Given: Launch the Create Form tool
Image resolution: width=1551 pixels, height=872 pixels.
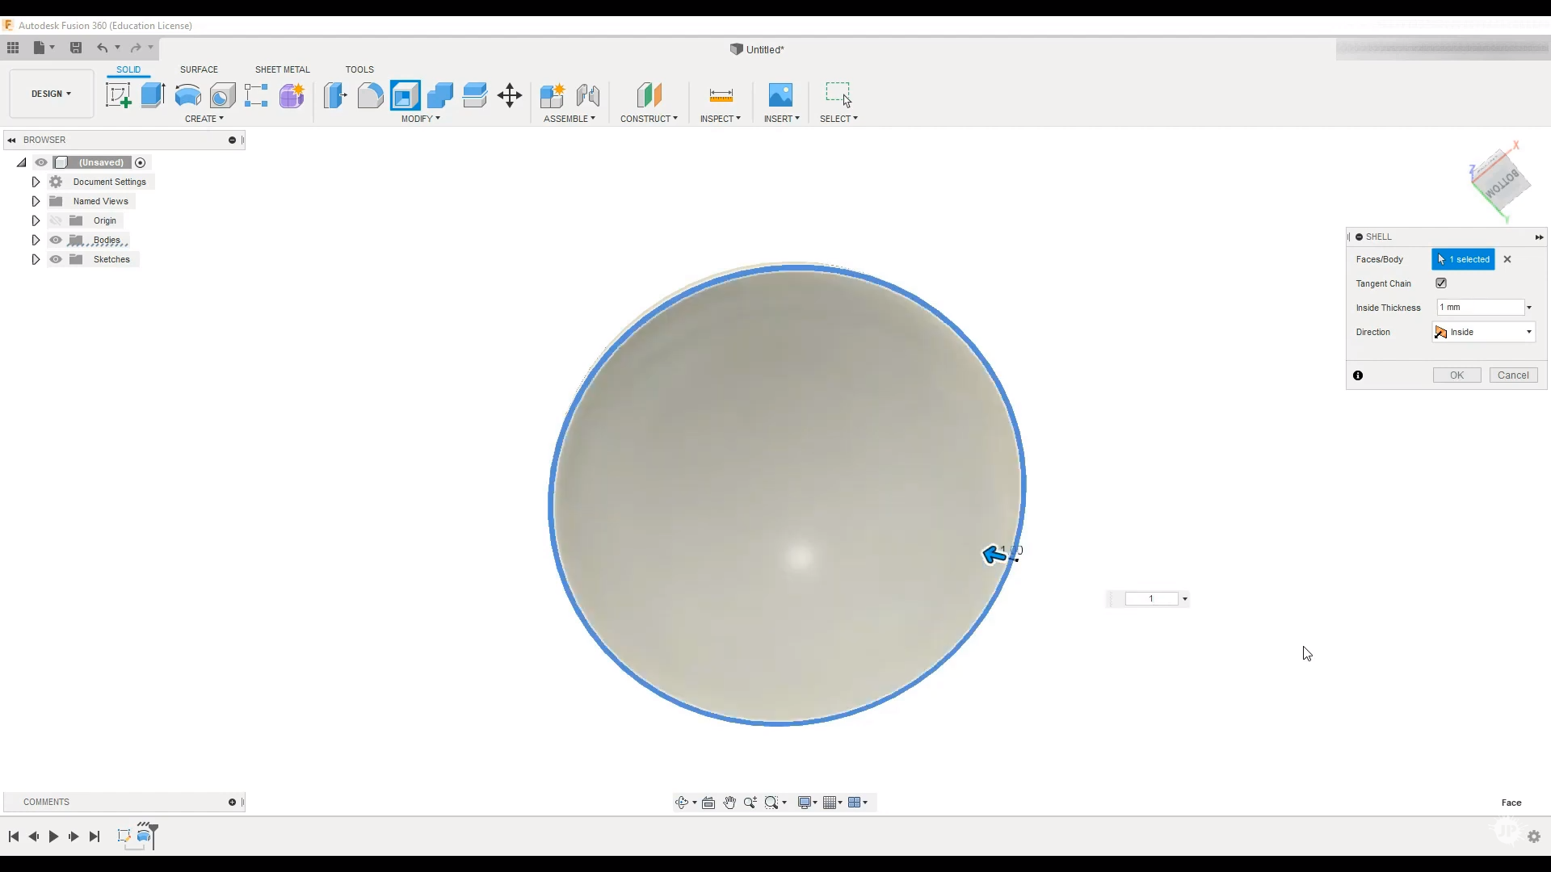Looking at the screenshot, I should point(291,95).
